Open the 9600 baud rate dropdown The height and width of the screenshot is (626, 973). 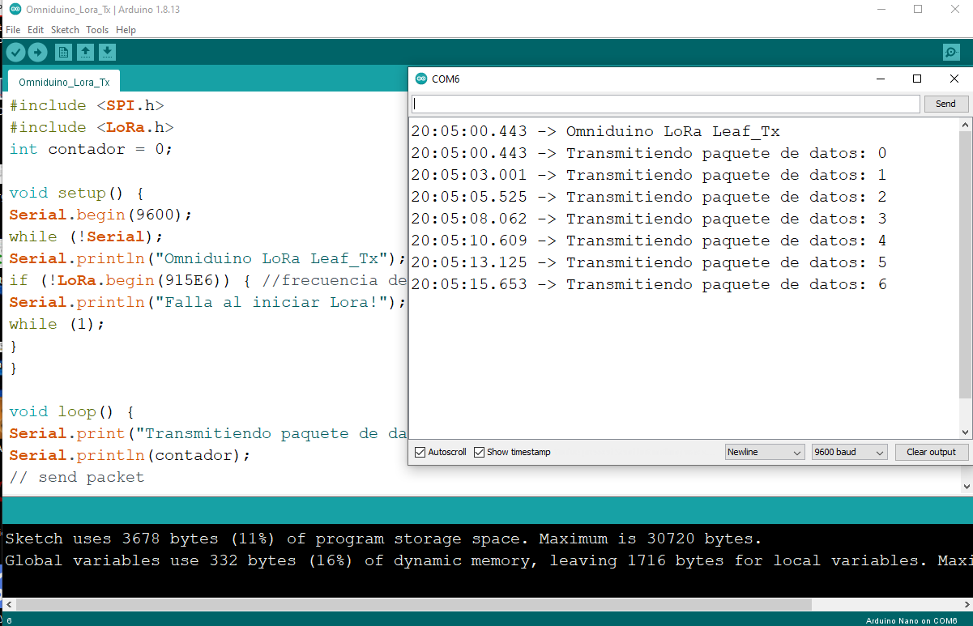[849, 452]
